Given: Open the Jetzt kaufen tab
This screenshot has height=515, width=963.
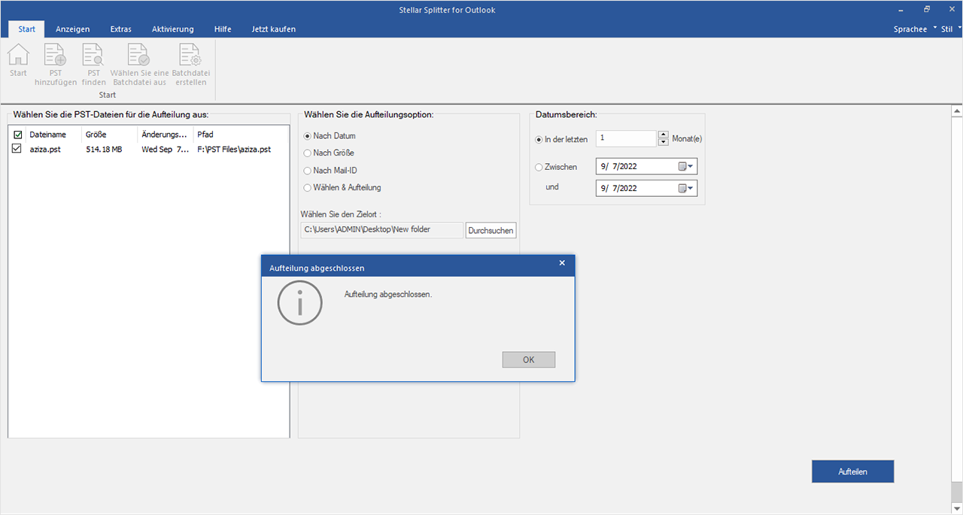Looking at the screenshot, I should (273, 29).
